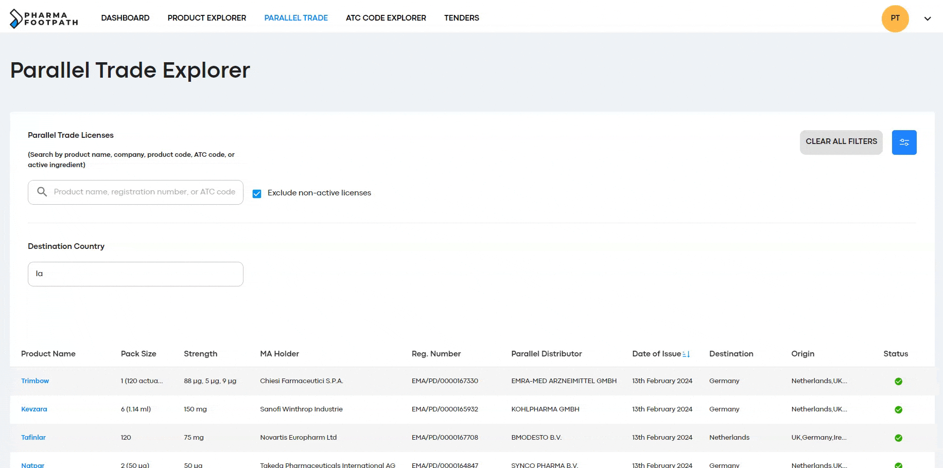Click the Clear All Filters button
This screenshot has height=468, width=943.
[x=841, y=142]
